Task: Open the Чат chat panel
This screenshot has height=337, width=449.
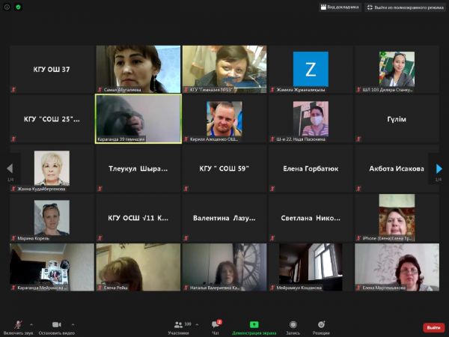Action: click(215, 327)
